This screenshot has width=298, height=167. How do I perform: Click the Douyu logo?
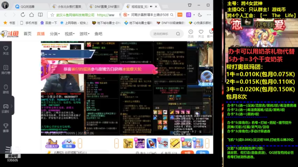pos(10,34)
